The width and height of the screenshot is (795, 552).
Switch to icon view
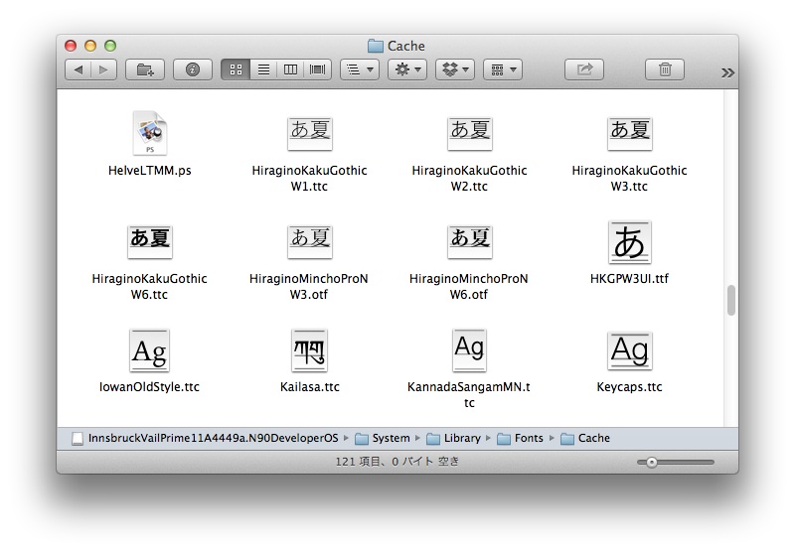point(236,69)
